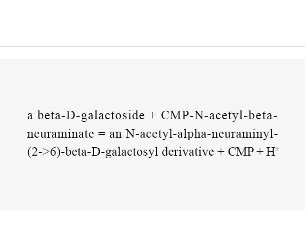Click the plus sign after "beta-D-galactoside"
Viewport: 305px width, 231px height.
[152, 116]
